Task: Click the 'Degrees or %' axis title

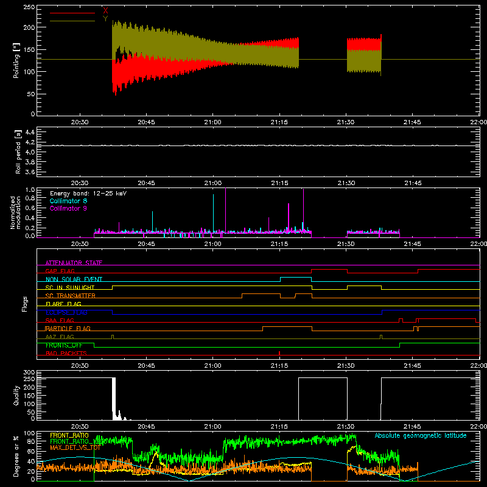Action: tap(16, 457)
